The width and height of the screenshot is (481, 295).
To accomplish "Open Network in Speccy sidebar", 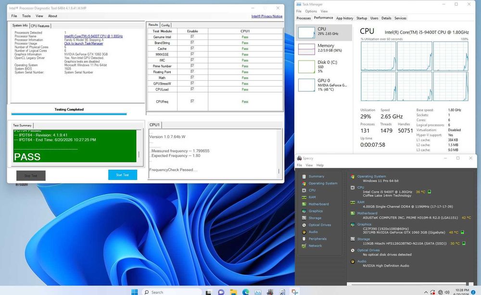I will tap(315, 246).
